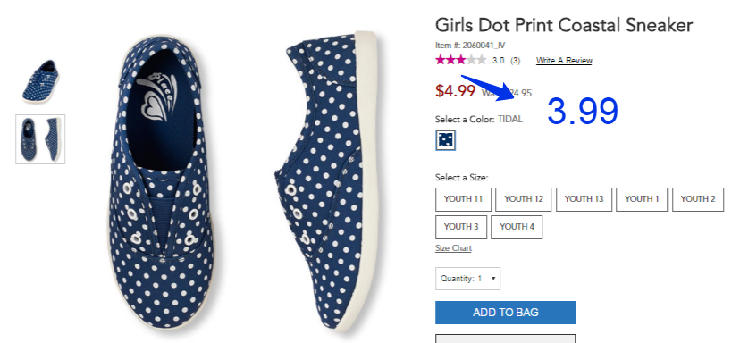This screenshot has height=343, width=740.
Task: Click Write A Review link
Action: [x=564, y=61]
